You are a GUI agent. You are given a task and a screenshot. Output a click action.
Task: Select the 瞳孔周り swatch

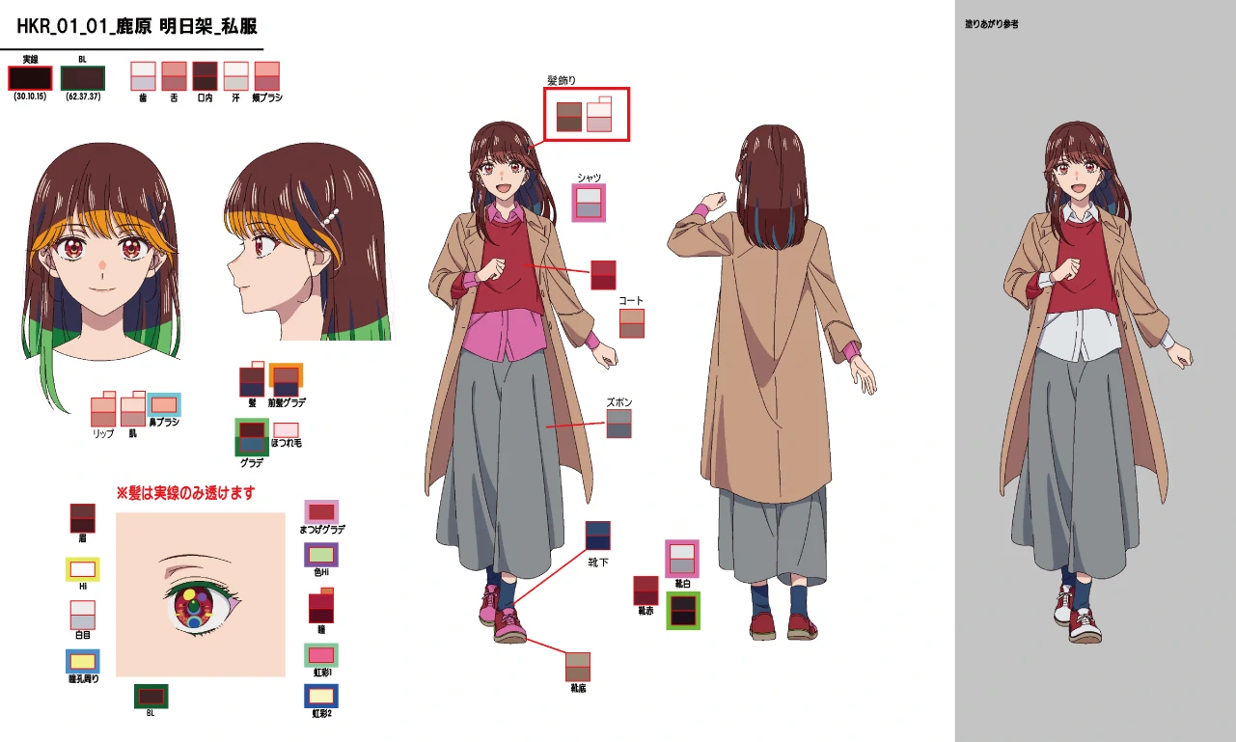coord(83,662)
